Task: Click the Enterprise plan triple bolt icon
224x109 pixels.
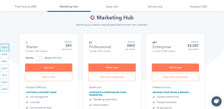Action: coord(155,43)
